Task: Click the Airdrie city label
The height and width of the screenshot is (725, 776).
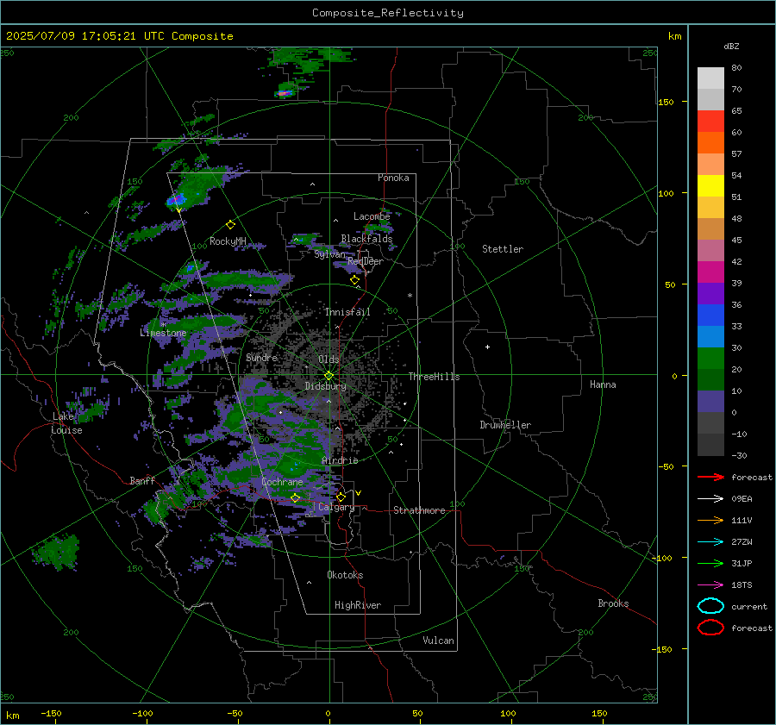Action: click(x=340, y=460)
